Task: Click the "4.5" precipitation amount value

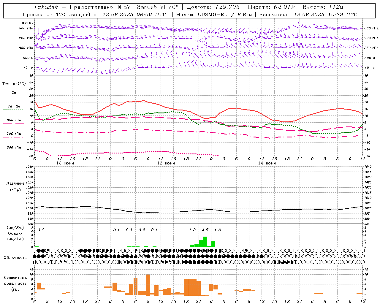Action: (x=205, y=230)
